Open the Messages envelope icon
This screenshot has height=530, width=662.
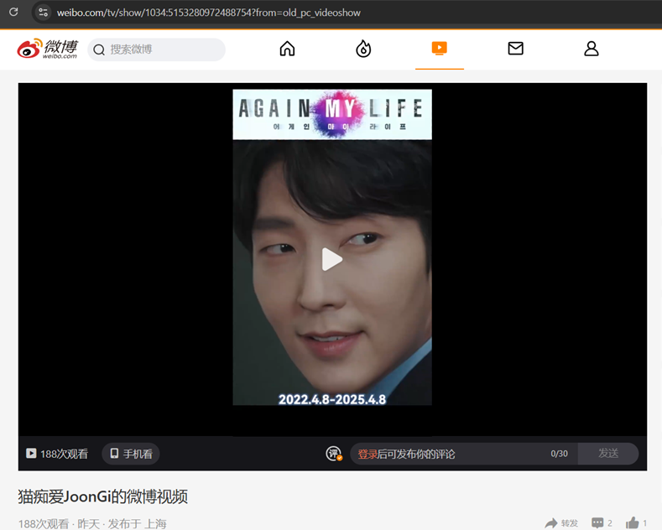tap(515, 49)
